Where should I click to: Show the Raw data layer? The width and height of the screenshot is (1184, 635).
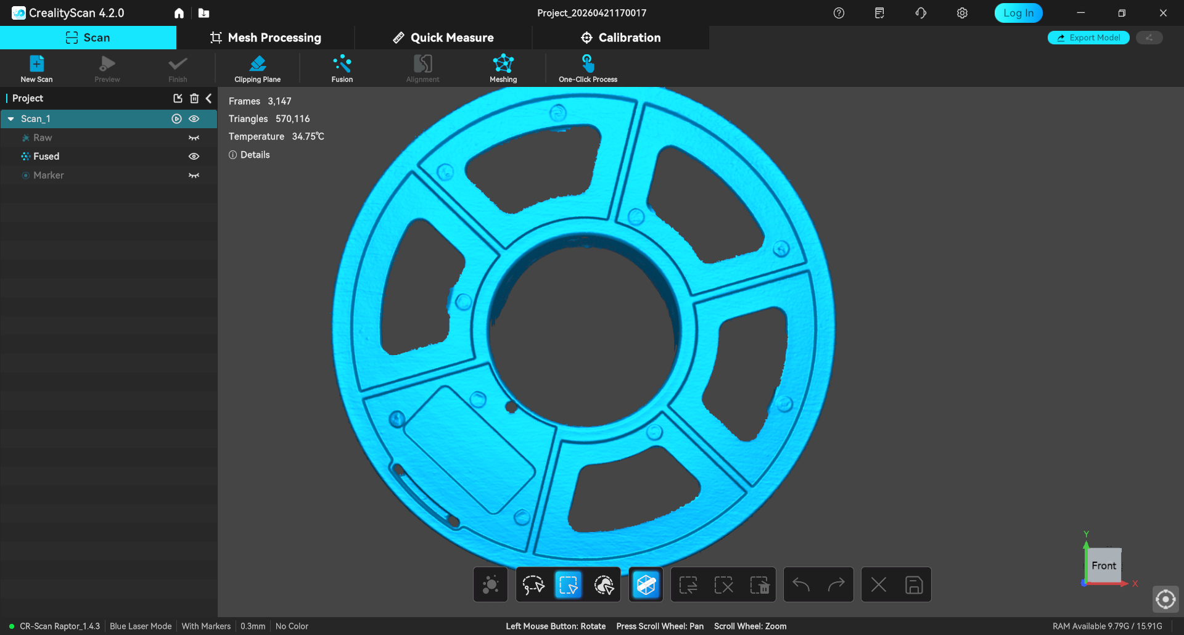coord(194,138)
